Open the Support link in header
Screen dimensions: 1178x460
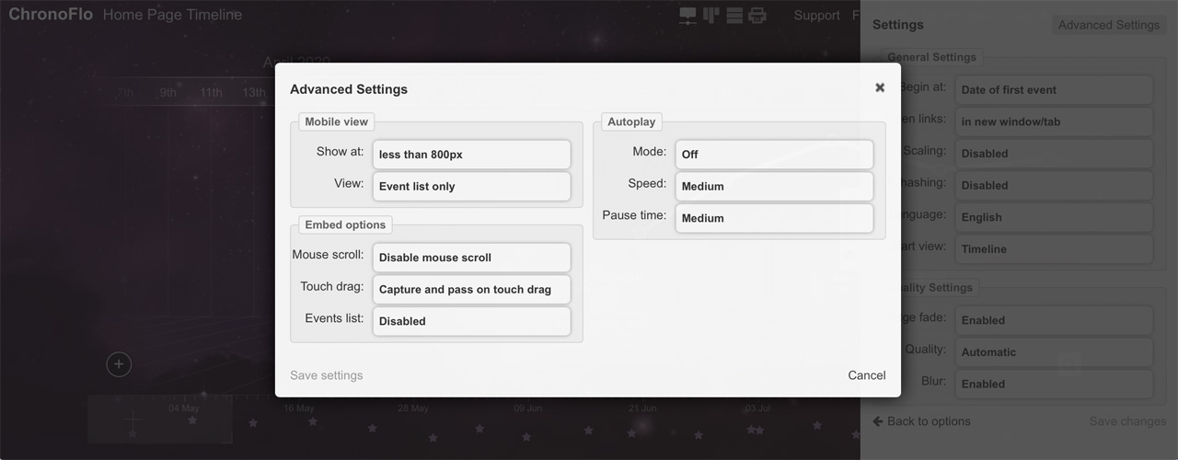click(817, 16)
